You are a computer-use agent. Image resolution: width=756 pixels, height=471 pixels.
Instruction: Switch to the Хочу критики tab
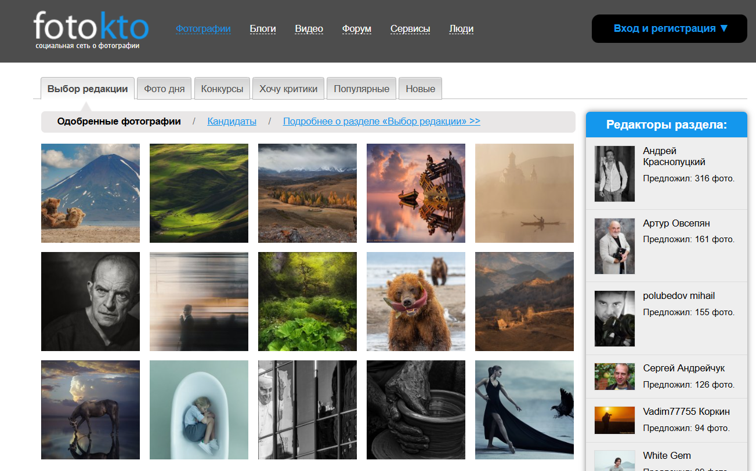pos(288,89)
